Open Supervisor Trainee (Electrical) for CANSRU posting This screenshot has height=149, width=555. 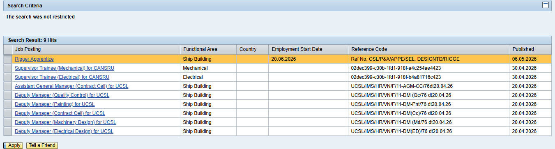pos(62,77)
